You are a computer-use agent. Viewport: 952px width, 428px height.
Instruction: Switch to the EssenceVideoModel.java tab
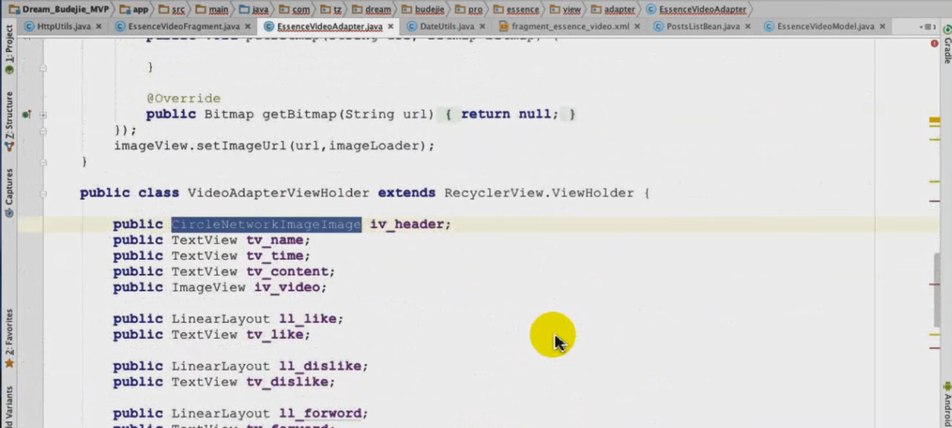pyautogui.click(x=826, y=26)
